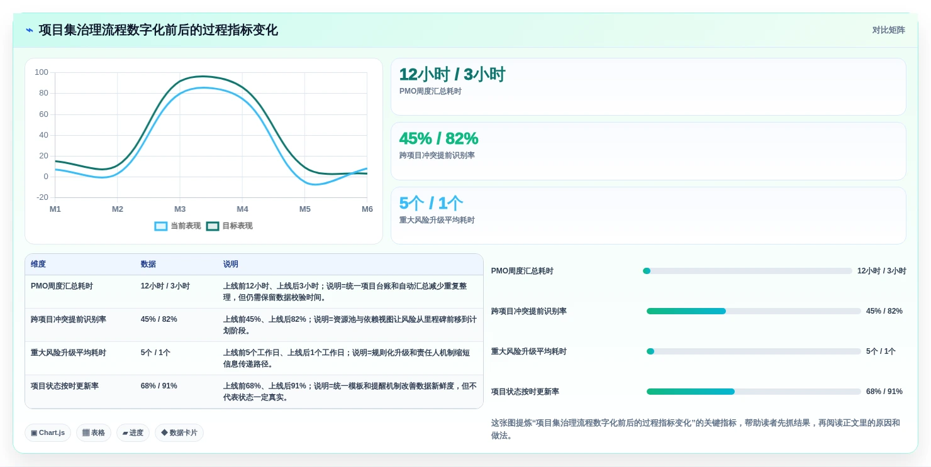Click the 数据 column header

[x=148, y=265]
